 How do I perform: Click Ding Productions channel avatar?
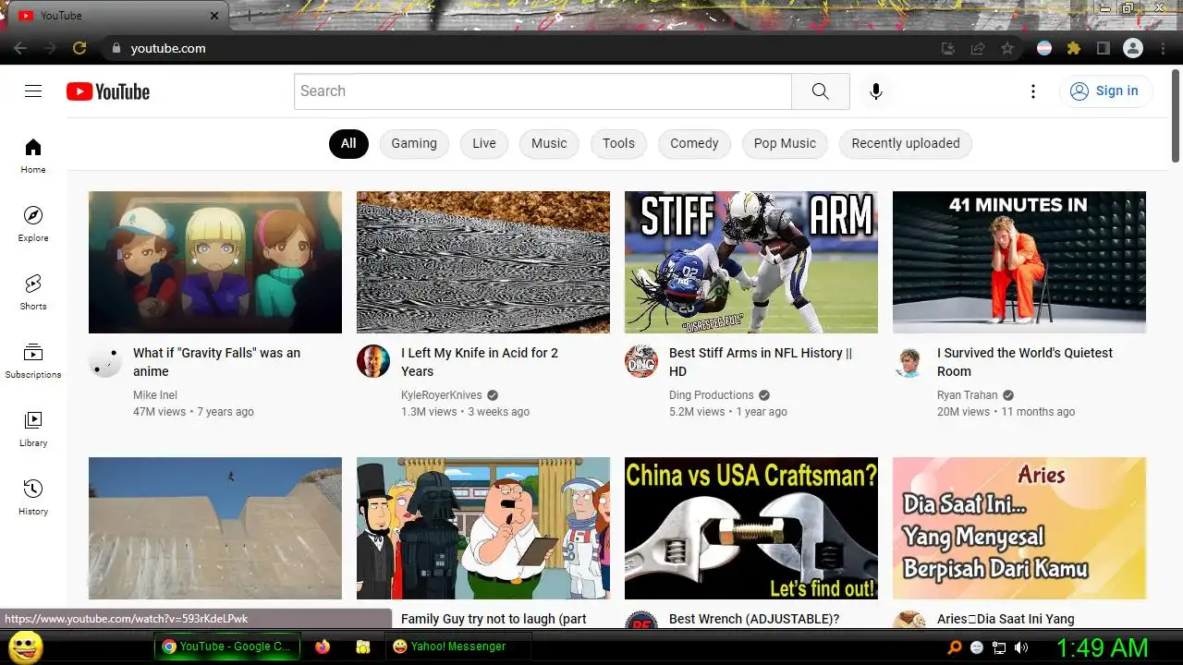pyautogui.click(x=641, y=361)
